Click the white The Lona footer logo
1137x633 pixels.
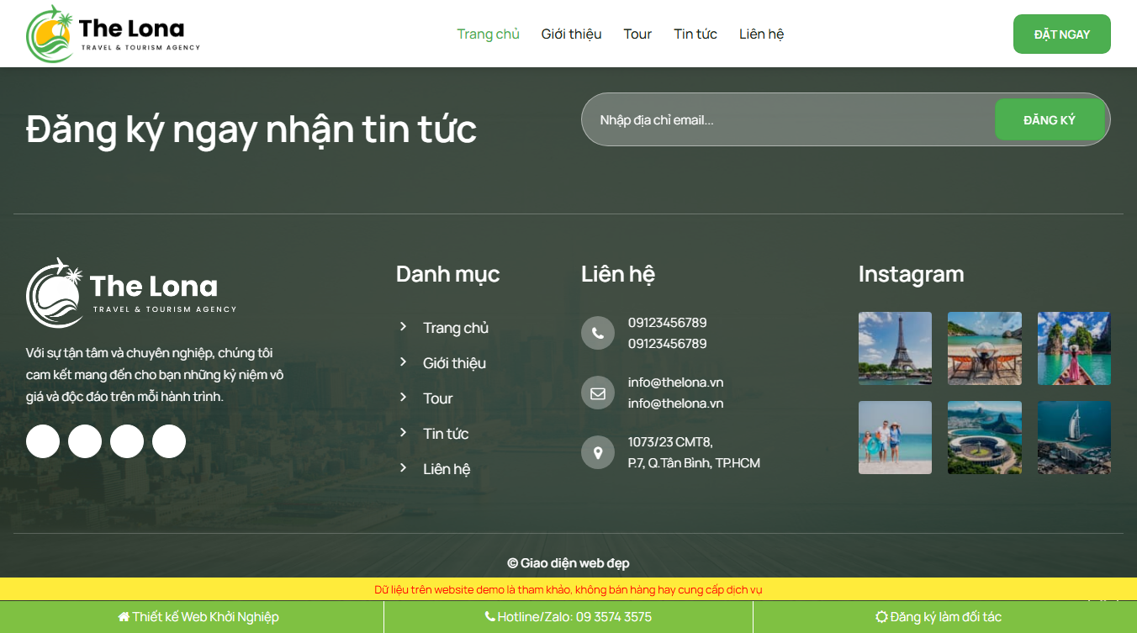131,293
